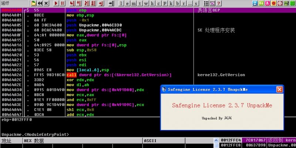Click the black Go to address icon
The height and width of the screenshot is (148, 296).
click(111, 3)
